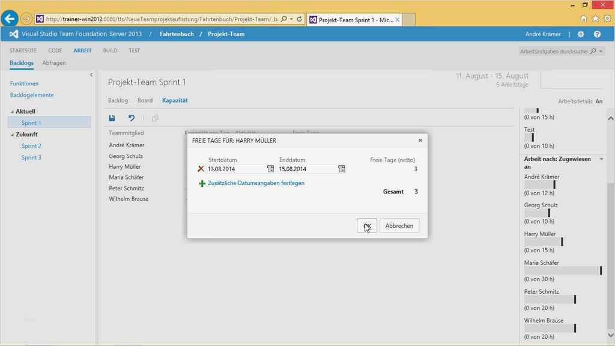Screen dimensions: 615x346
Task: Switch to the Backlogs sub-tab
Action: (x=22, y=62)
